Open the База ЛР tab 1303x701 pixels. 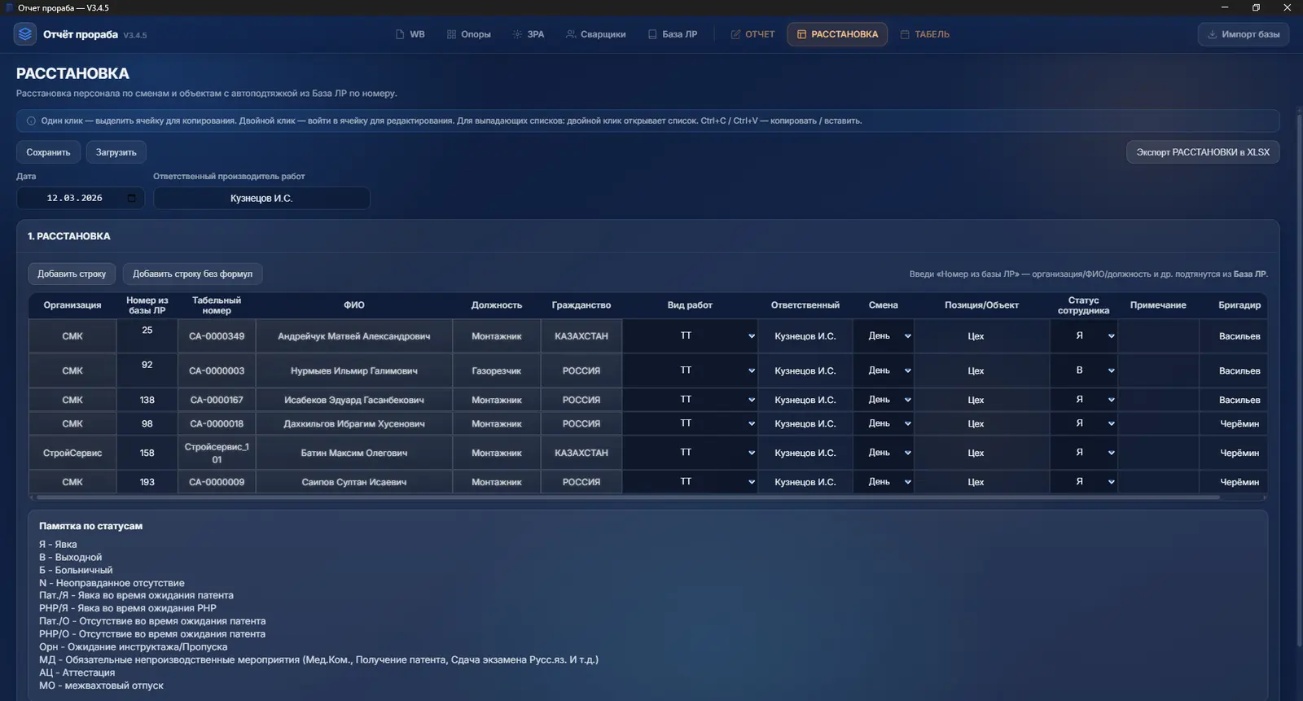pos(672,34)
